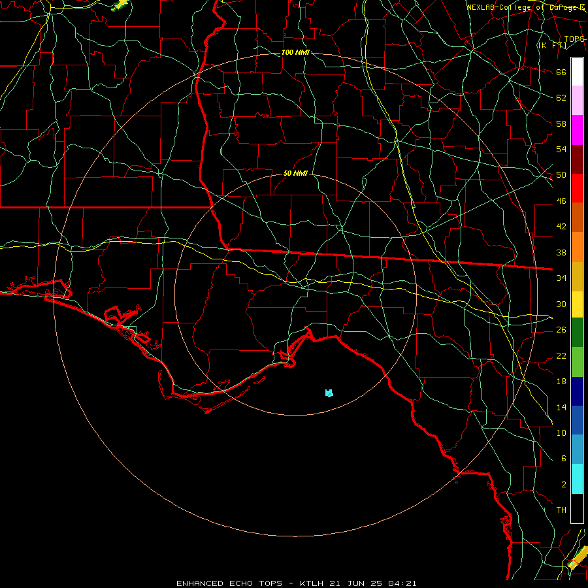Click the legend value "66"
588x588 pixels.
click(x=561, y=72)
